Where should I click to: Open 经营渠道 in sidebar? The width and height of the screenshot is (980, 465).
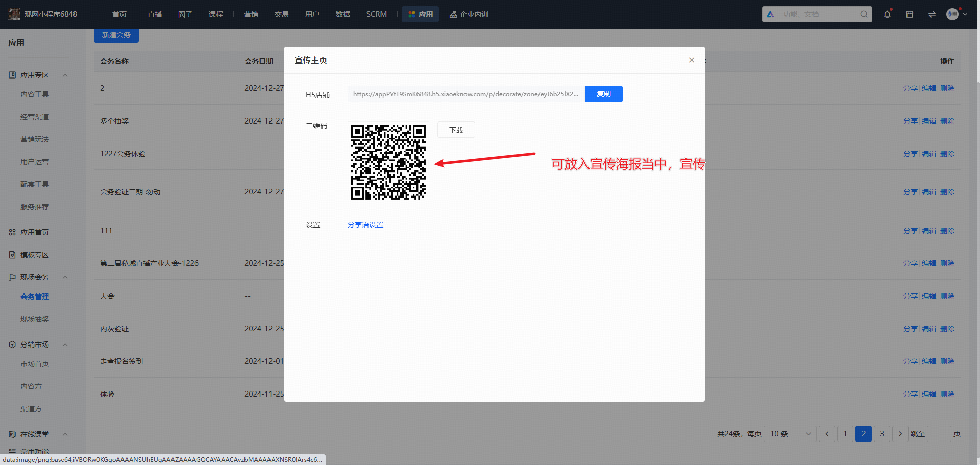click(35, 117)
